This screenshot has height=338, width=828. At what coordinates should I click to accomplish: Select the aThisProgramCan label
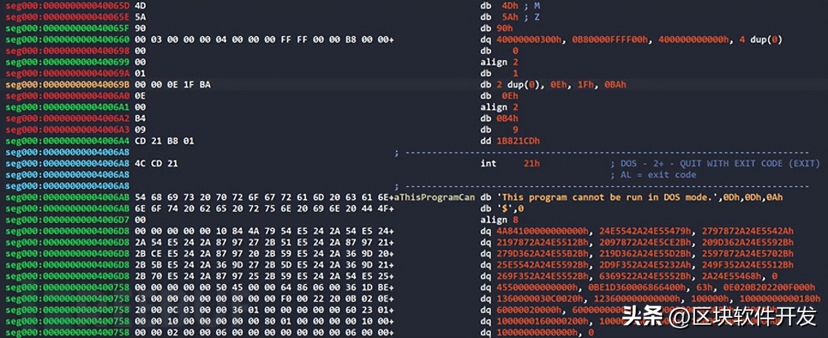[x=435, y=198]
